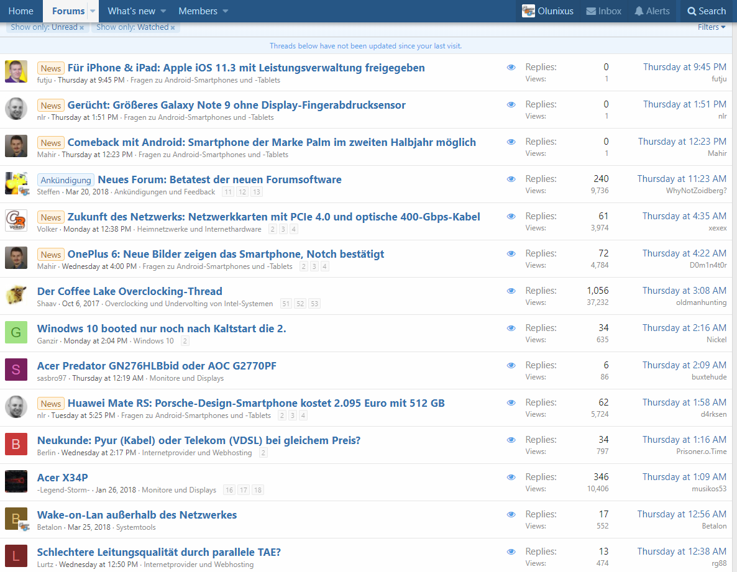Click Lurtz's dark red L avatar
The image size is (737, 572).
[16, 556]
